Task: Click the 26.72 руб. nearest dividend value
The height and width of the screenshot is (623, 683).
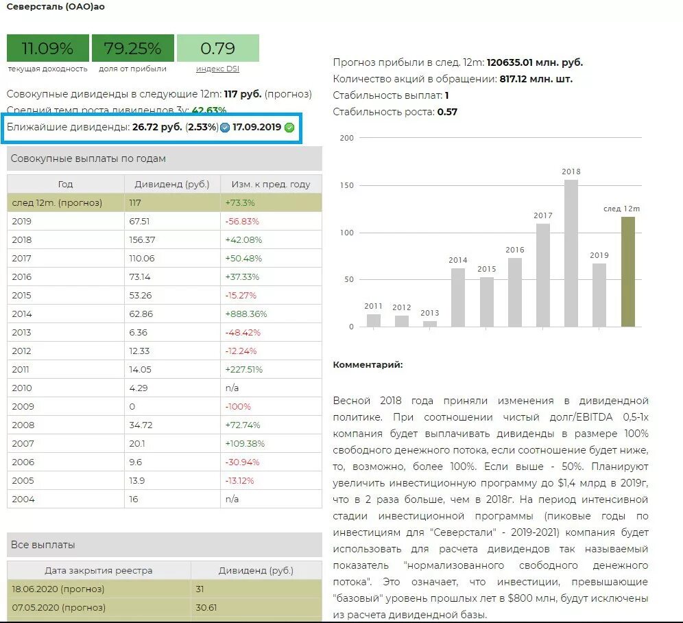Action: pos(157,128)
